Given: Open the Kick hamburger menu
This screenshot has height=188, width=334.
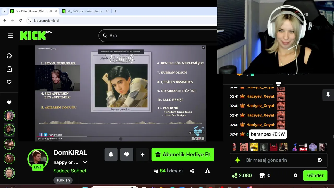Looking at the screenshot, I should coord(10,36).
